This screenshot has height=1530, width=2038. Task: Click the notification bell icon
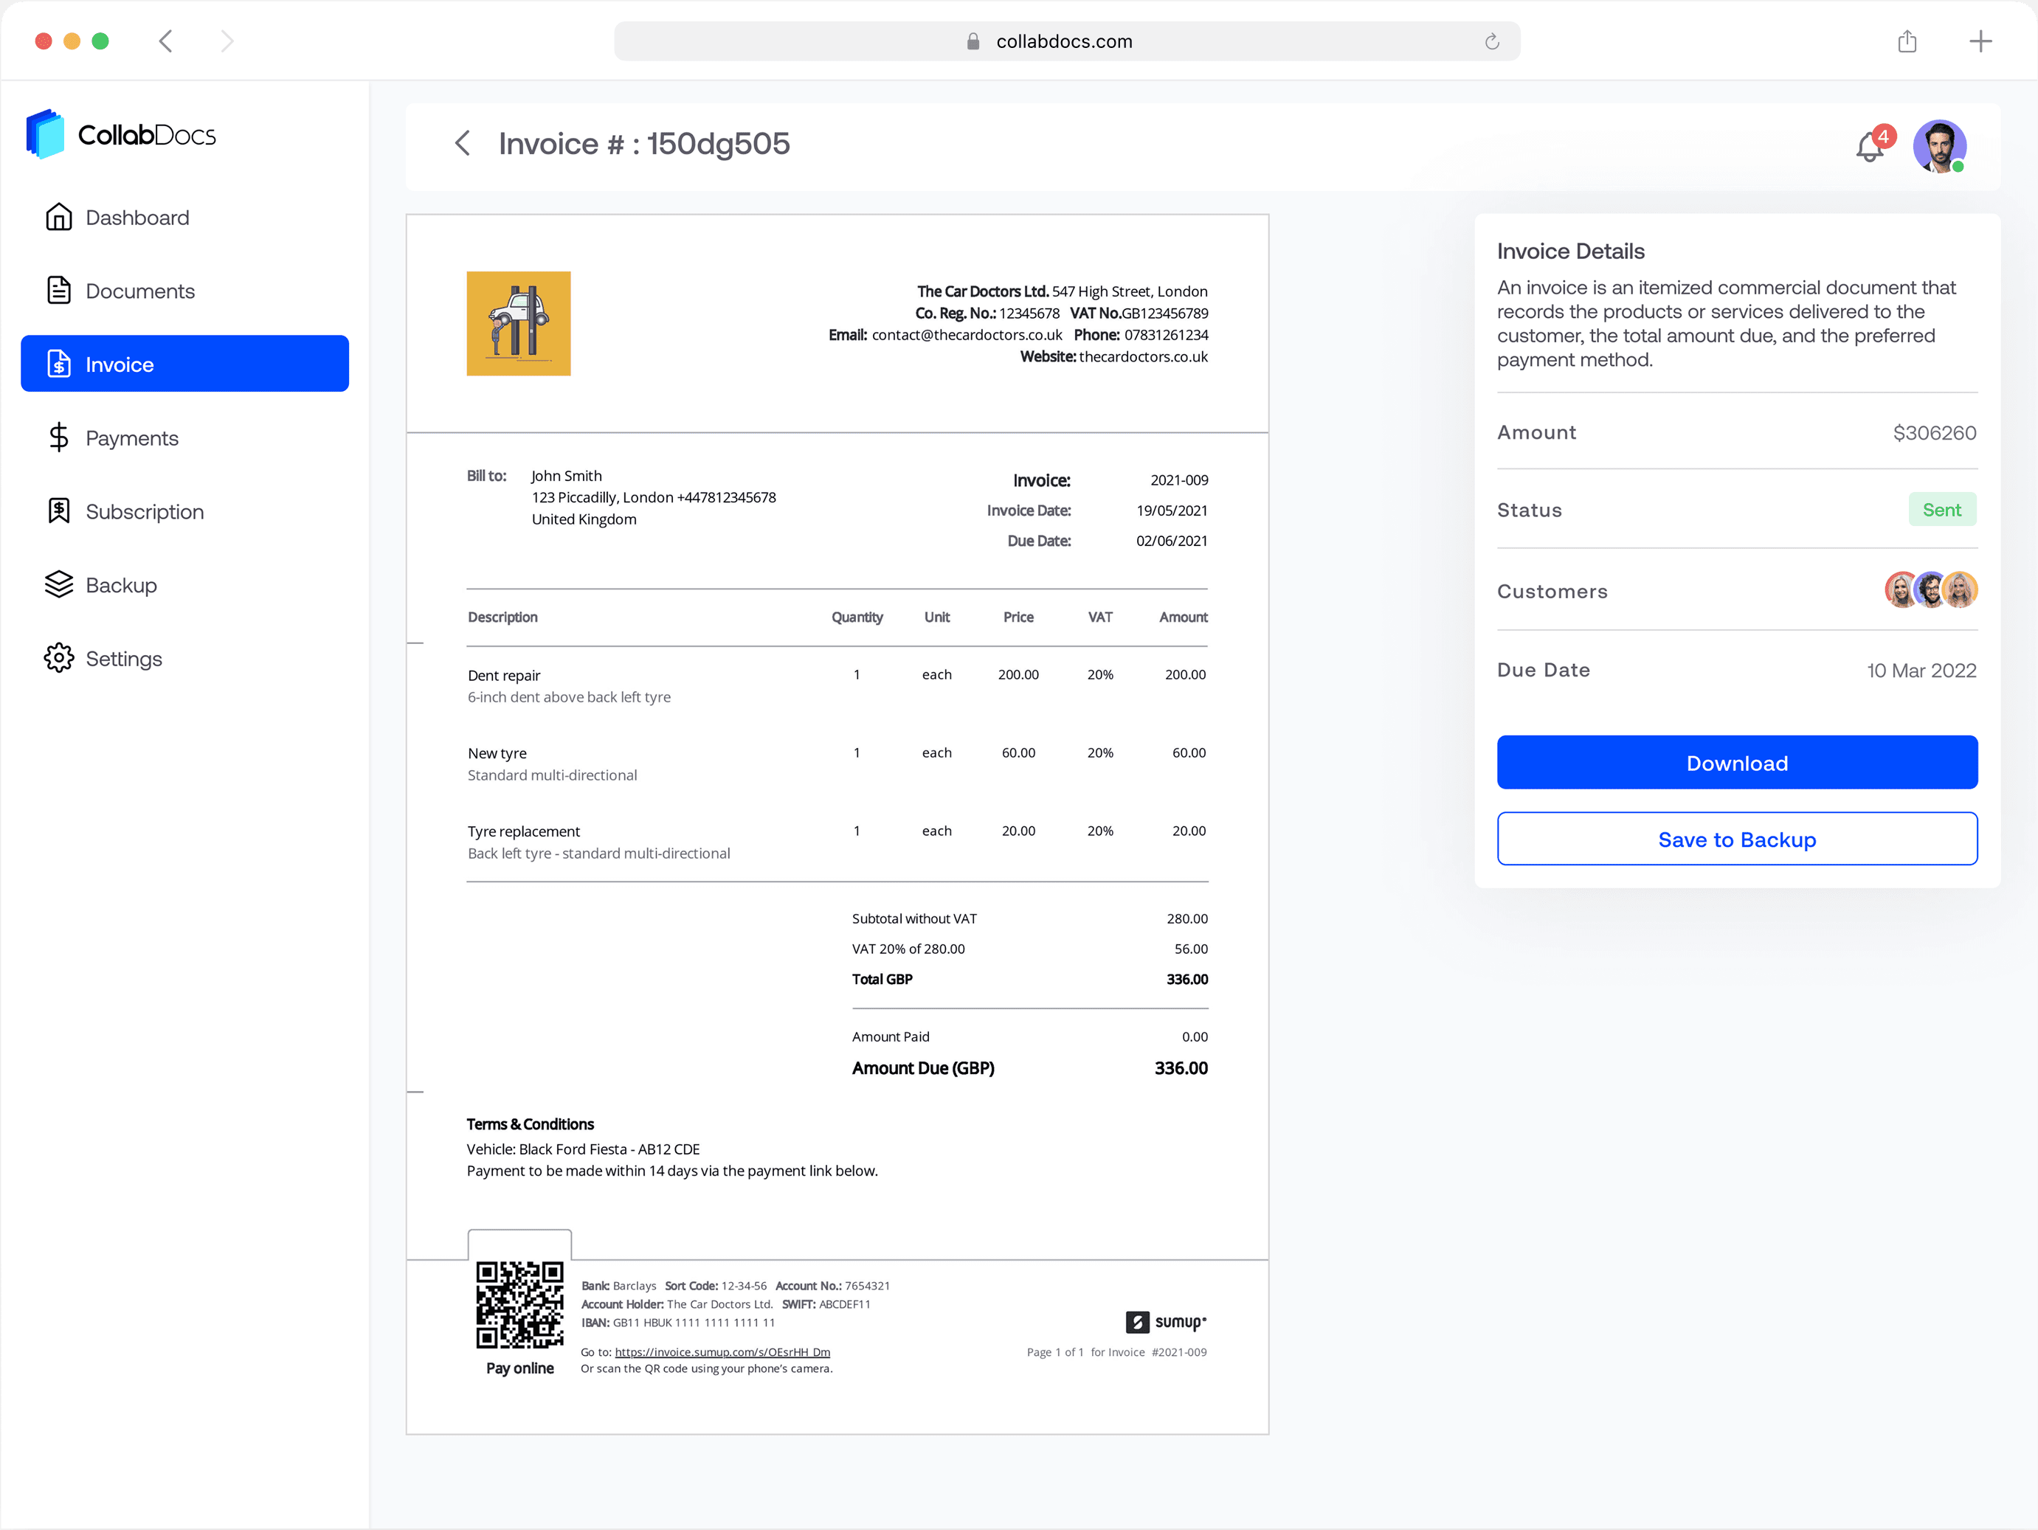[x=1871, y=147]
